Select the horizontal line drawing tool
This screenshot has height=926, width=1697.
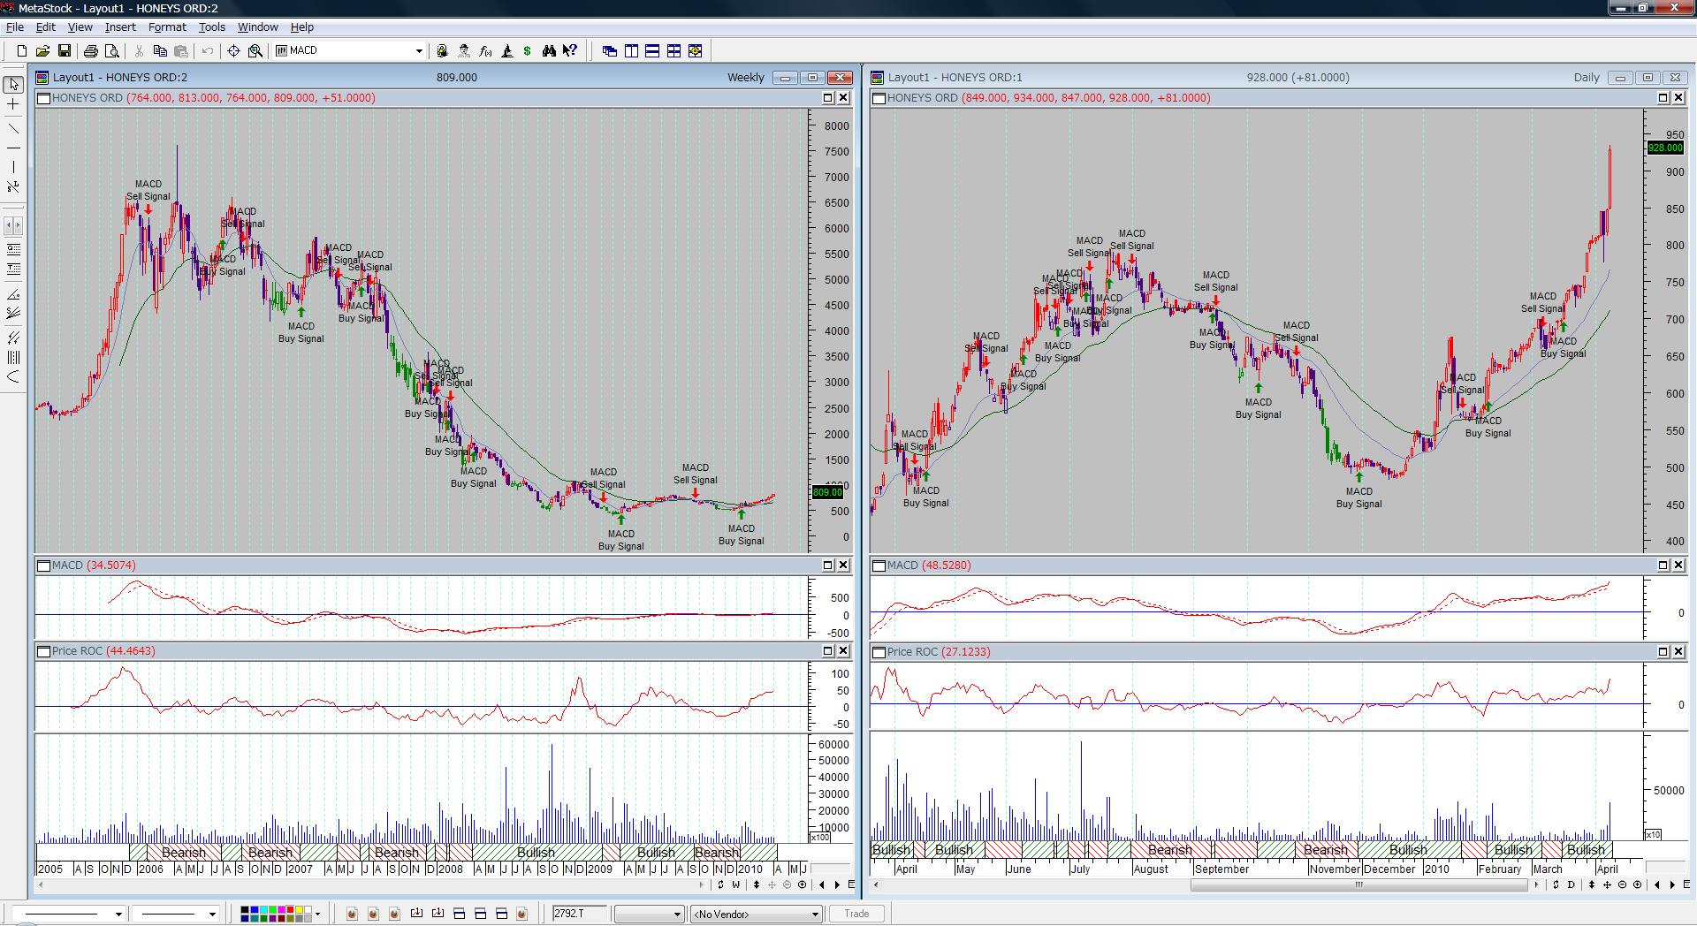pyautogui.click(x=13, y=148)
